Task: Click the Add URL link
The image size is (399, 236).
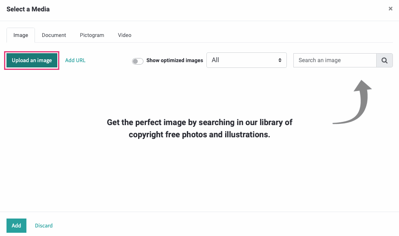Action: (x=75, y=60)
